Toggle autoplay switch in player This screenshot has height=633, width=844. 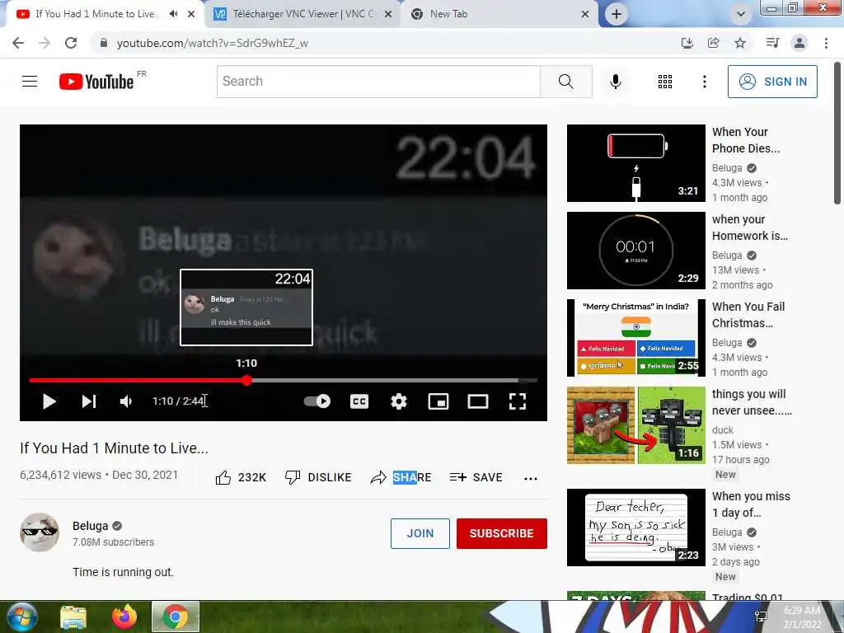point(317,401)
